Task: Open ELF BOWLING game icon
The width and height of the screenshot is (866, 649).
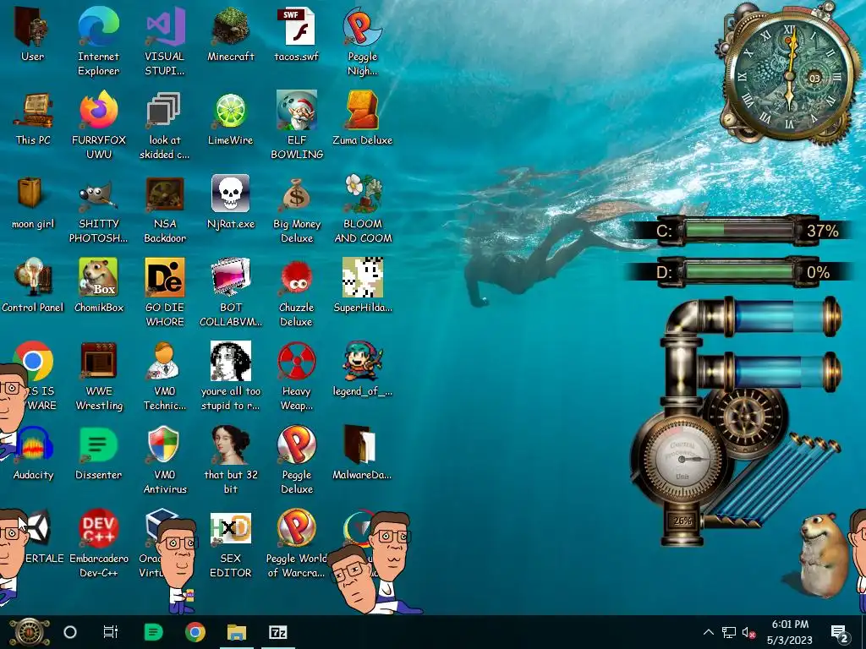Action: (297, 125)
